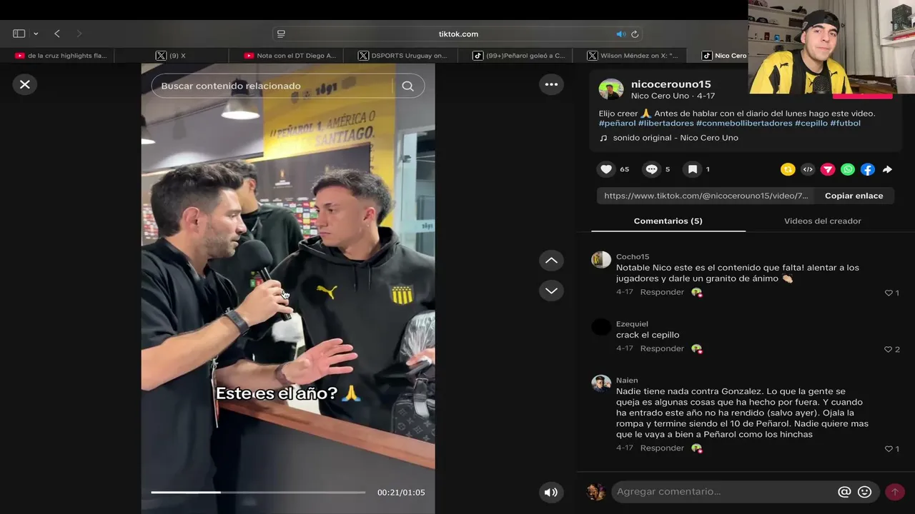Reload the tiktok.com page
The width and height of the screenshot is (915, 514).
coord(635,34)
